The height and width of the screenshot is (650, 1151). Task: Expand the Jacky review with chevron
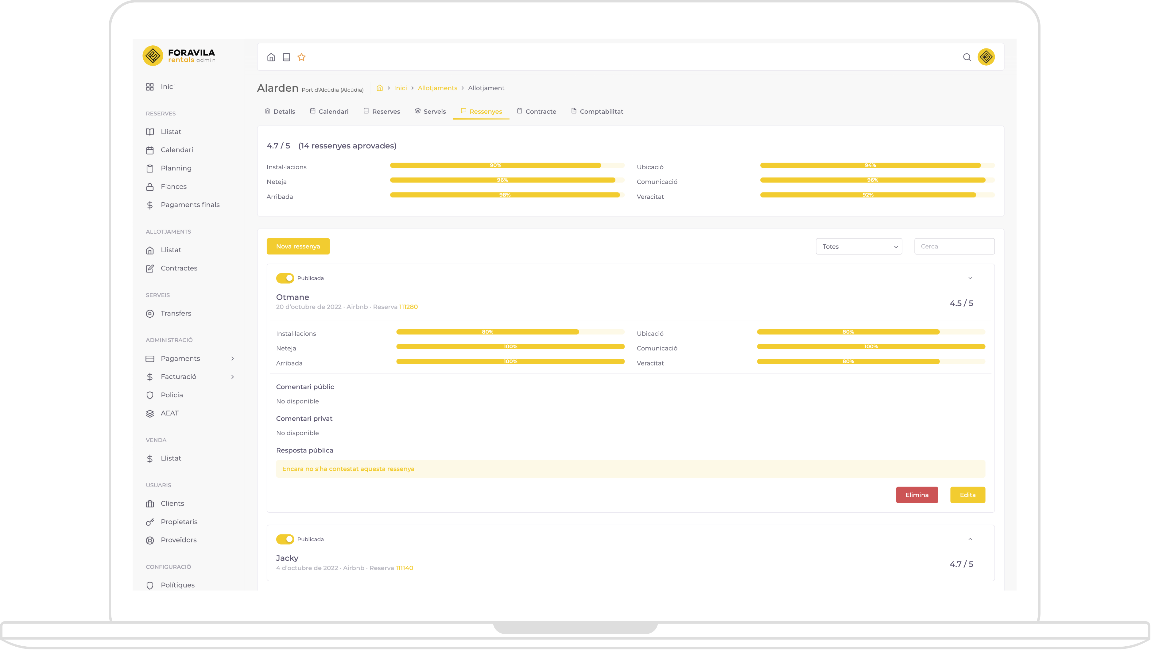(970, 539)
